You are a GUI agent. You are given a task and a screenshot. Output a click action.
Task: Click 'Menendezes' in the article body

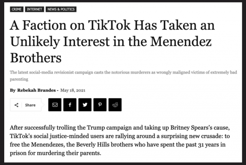48,144
